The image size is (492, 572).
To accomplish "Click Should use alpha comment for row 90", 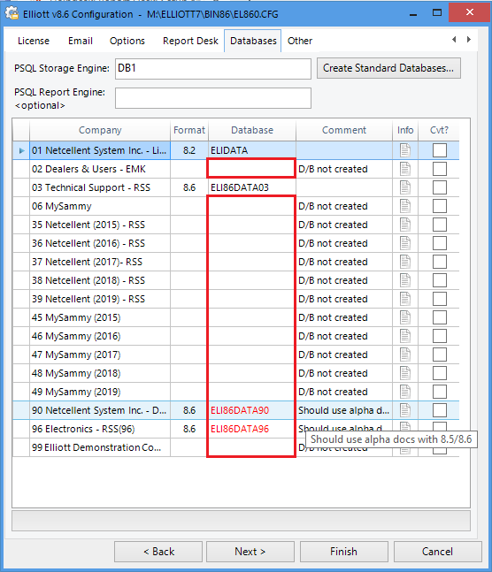I will tap(344, 410).
